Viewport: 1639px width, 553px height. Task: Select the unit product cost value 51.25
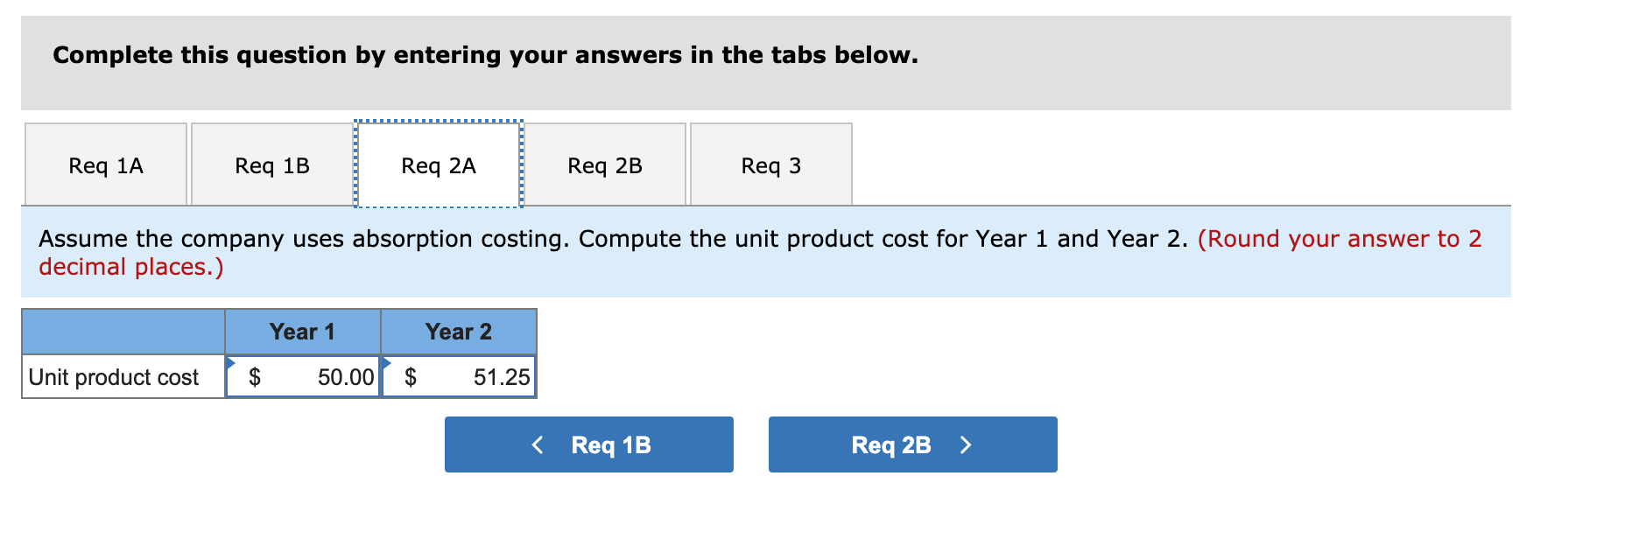click(x=496, y=377)
